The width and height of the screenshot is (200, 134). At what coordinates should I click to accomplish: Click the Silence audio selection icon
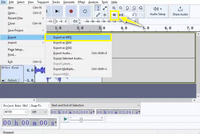[121, 15]
